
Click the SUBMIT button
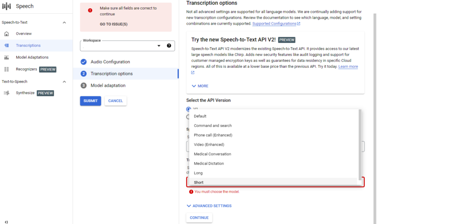click(91, 101)
